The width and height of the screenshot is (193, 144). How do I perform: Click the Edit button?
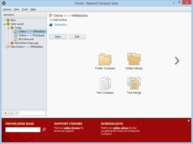[77, 36]
